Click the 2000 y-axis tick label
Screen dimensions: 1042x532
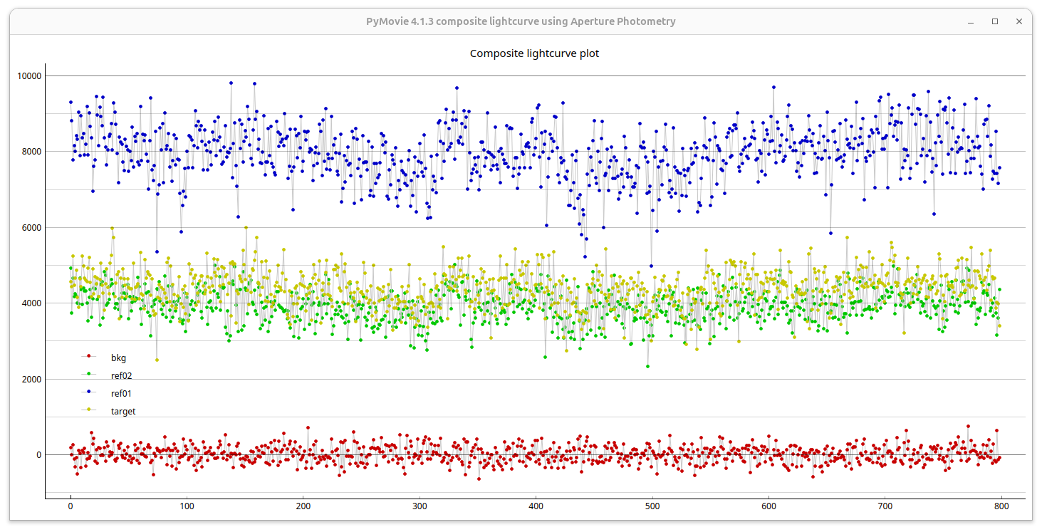tap(31, 380)
